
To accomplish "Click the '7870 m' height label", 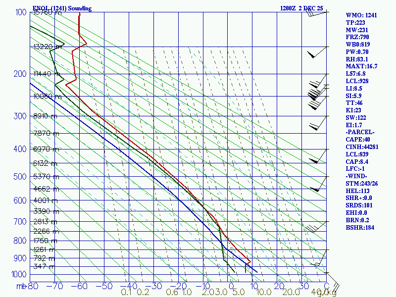I will pos(46,133).
